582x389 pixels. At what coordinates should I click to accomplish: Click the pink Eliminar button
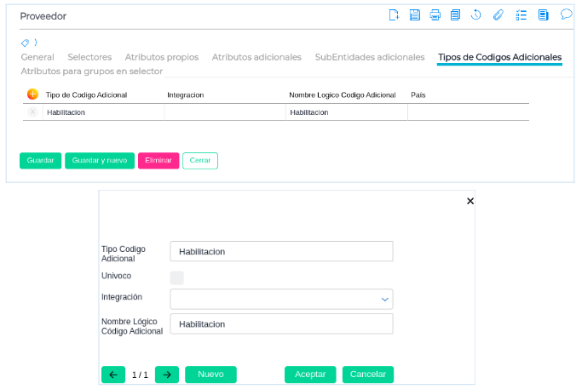click(x=158, y=161)
